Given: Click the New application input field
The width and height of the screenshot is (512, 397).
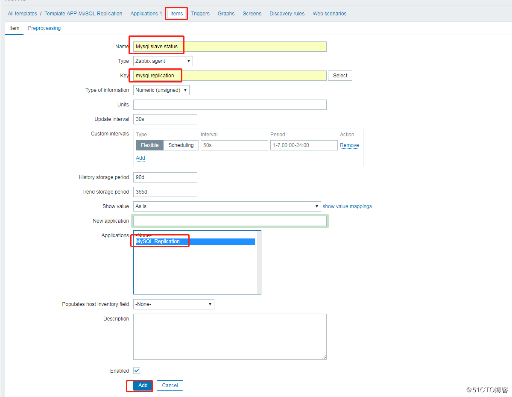Looking at the screenshot, I should 230,221.
